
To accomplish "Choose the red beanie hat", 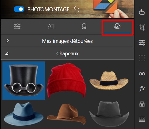I will [x=66, y=80].
